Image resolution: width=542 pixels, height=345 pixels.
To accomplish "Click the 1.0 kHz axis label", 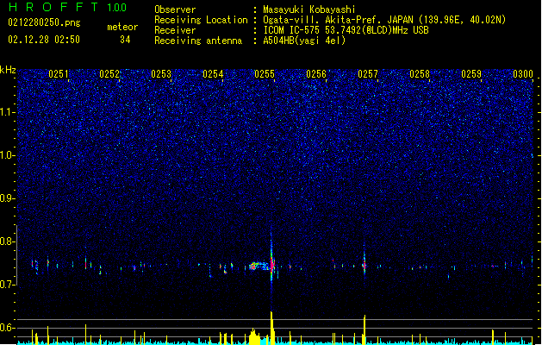I will coord(7,155).
